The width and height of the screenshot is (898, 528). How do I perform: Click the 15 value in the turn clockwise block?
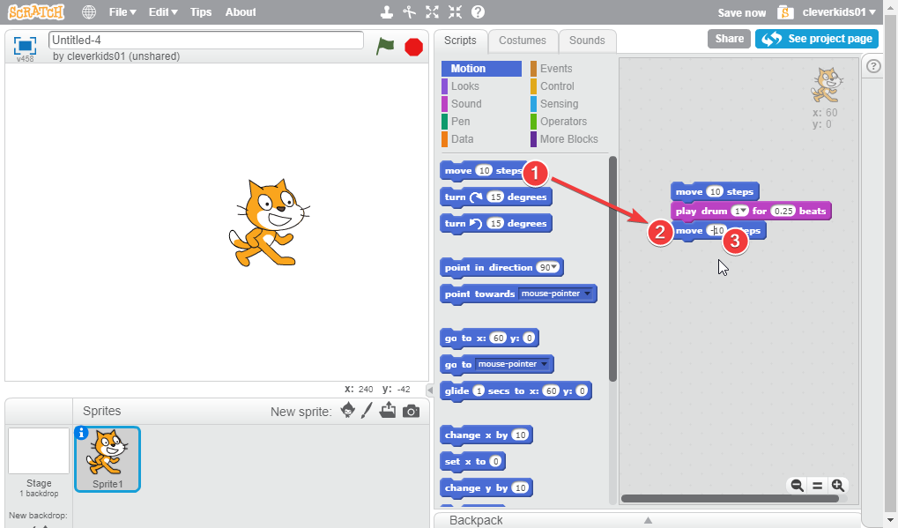point(495,197)
